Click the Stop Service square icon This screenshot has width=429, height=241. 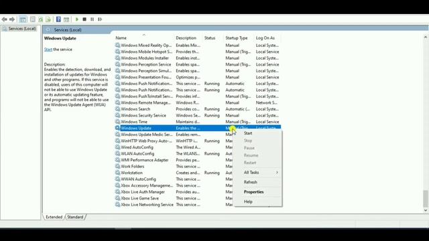click(x=84, y=19)
